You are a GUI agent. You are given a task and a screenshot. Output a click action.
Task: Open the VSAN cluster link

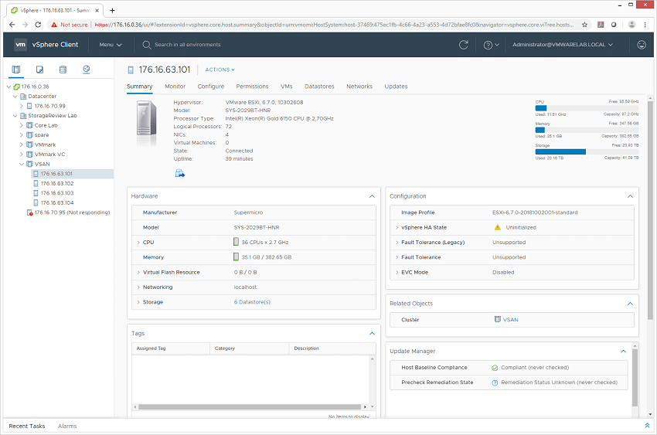(x=510, y=319)
